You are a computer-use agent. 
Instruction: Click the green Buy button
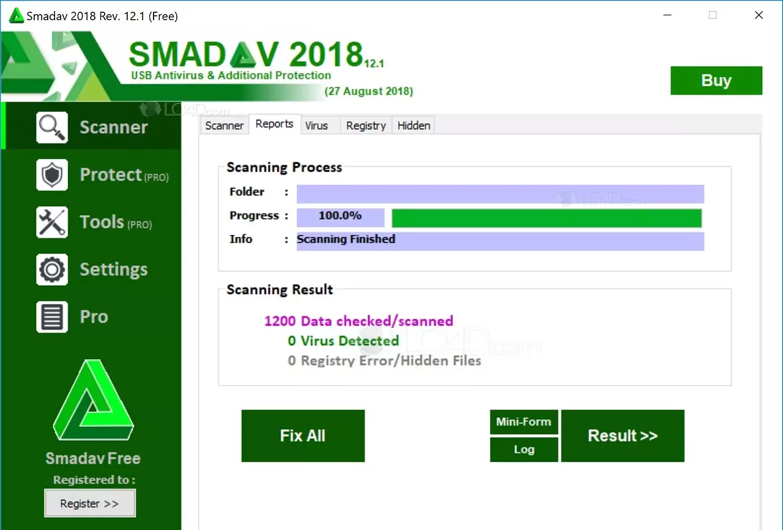tap(716, 81)
